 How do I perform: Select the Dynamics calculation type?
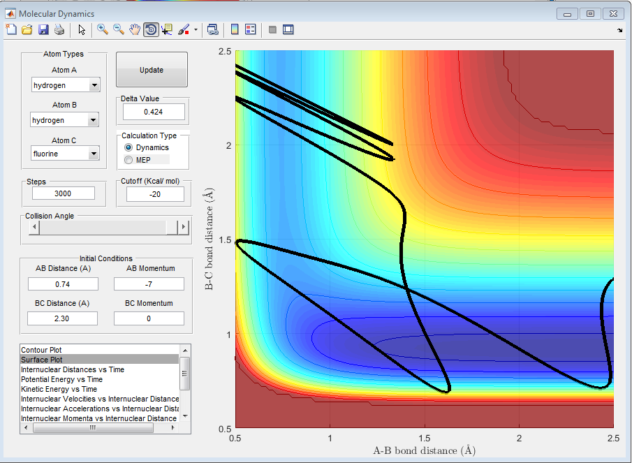[128, 148]
